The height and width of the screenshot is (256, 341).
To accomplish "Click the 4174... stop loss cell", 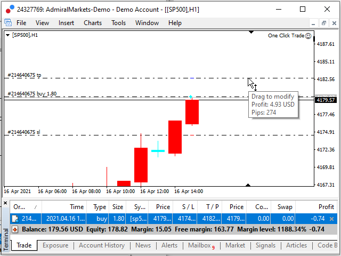I will coord(185,219).
